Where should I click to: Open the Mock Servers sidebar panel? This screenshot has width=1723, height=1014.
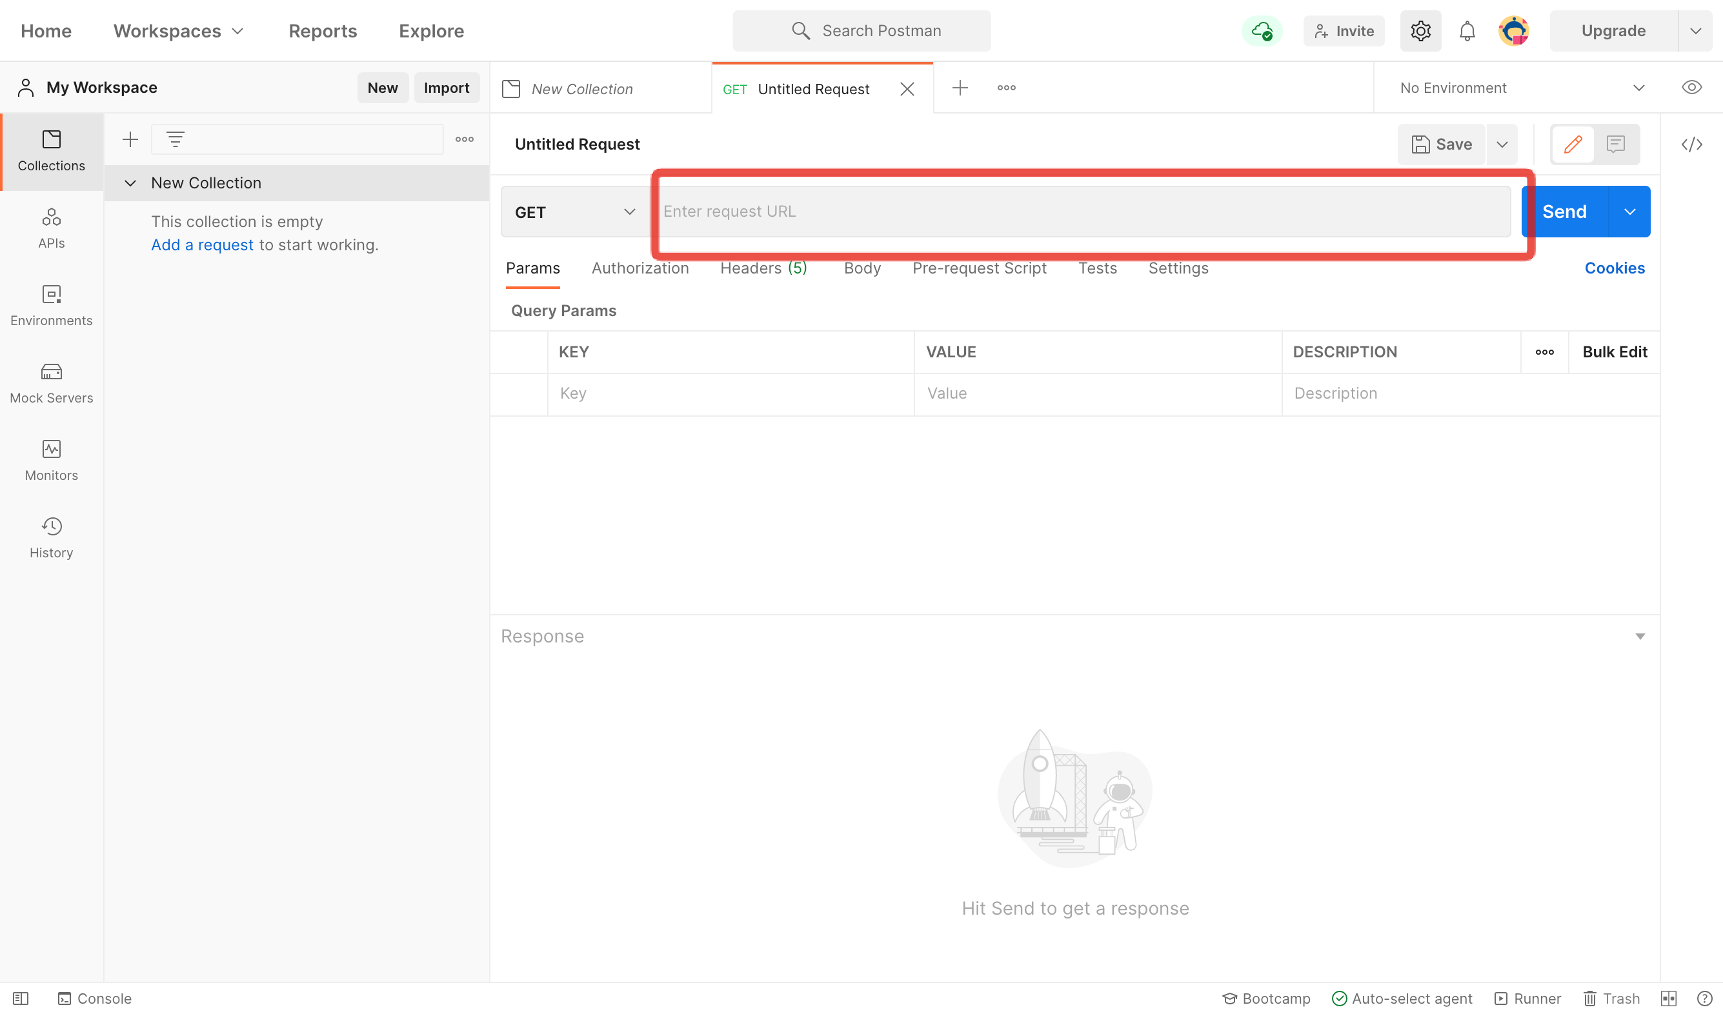(x=51, y=383)
